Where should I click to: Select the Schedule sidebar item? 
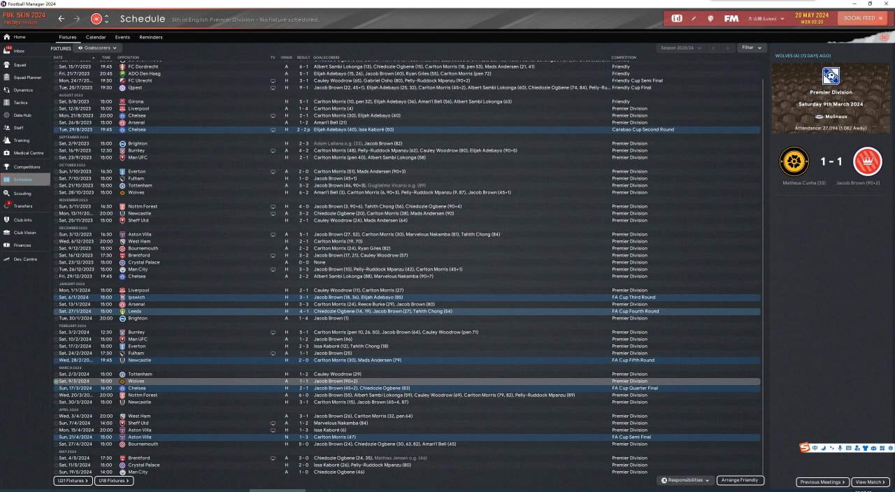click(x=27, y=180)
